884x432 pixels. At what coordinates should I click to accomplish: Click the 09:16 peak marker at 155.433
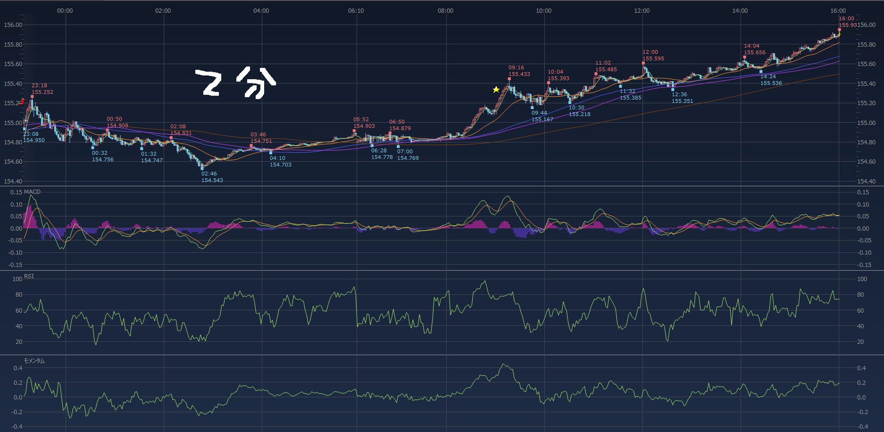pyautogui.click(x=509, y=79)
